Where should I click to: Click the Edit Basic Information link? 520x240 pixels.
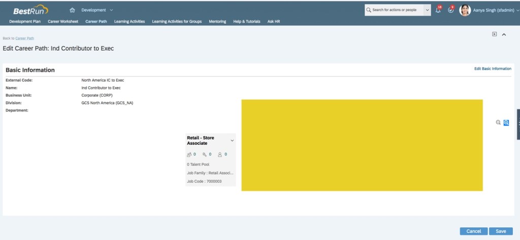(493, 68)
